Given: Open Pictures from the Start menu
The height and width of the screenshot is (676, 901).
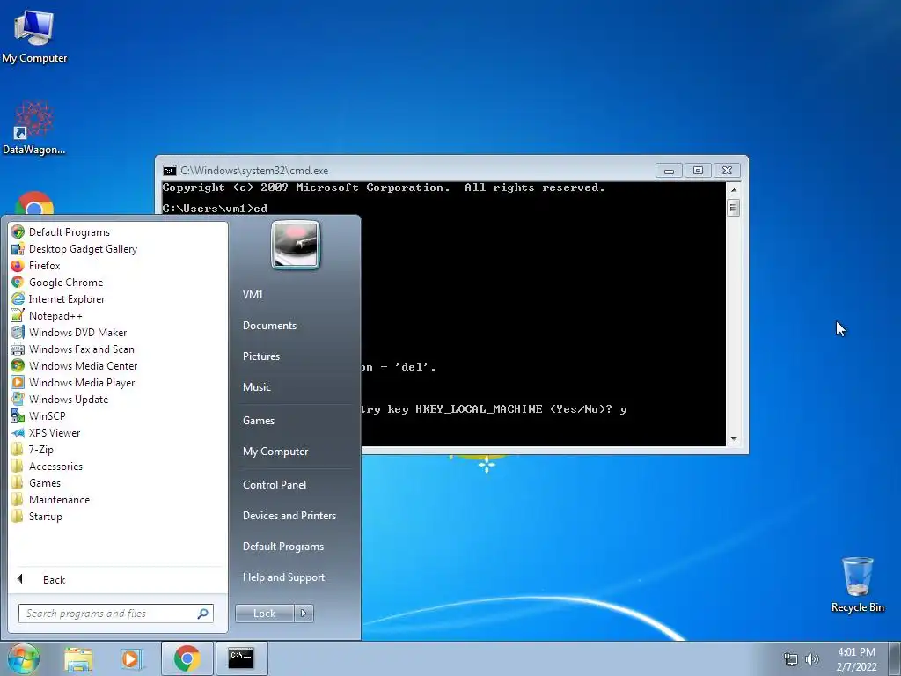Looking at the screenshot, I should 260,356.
